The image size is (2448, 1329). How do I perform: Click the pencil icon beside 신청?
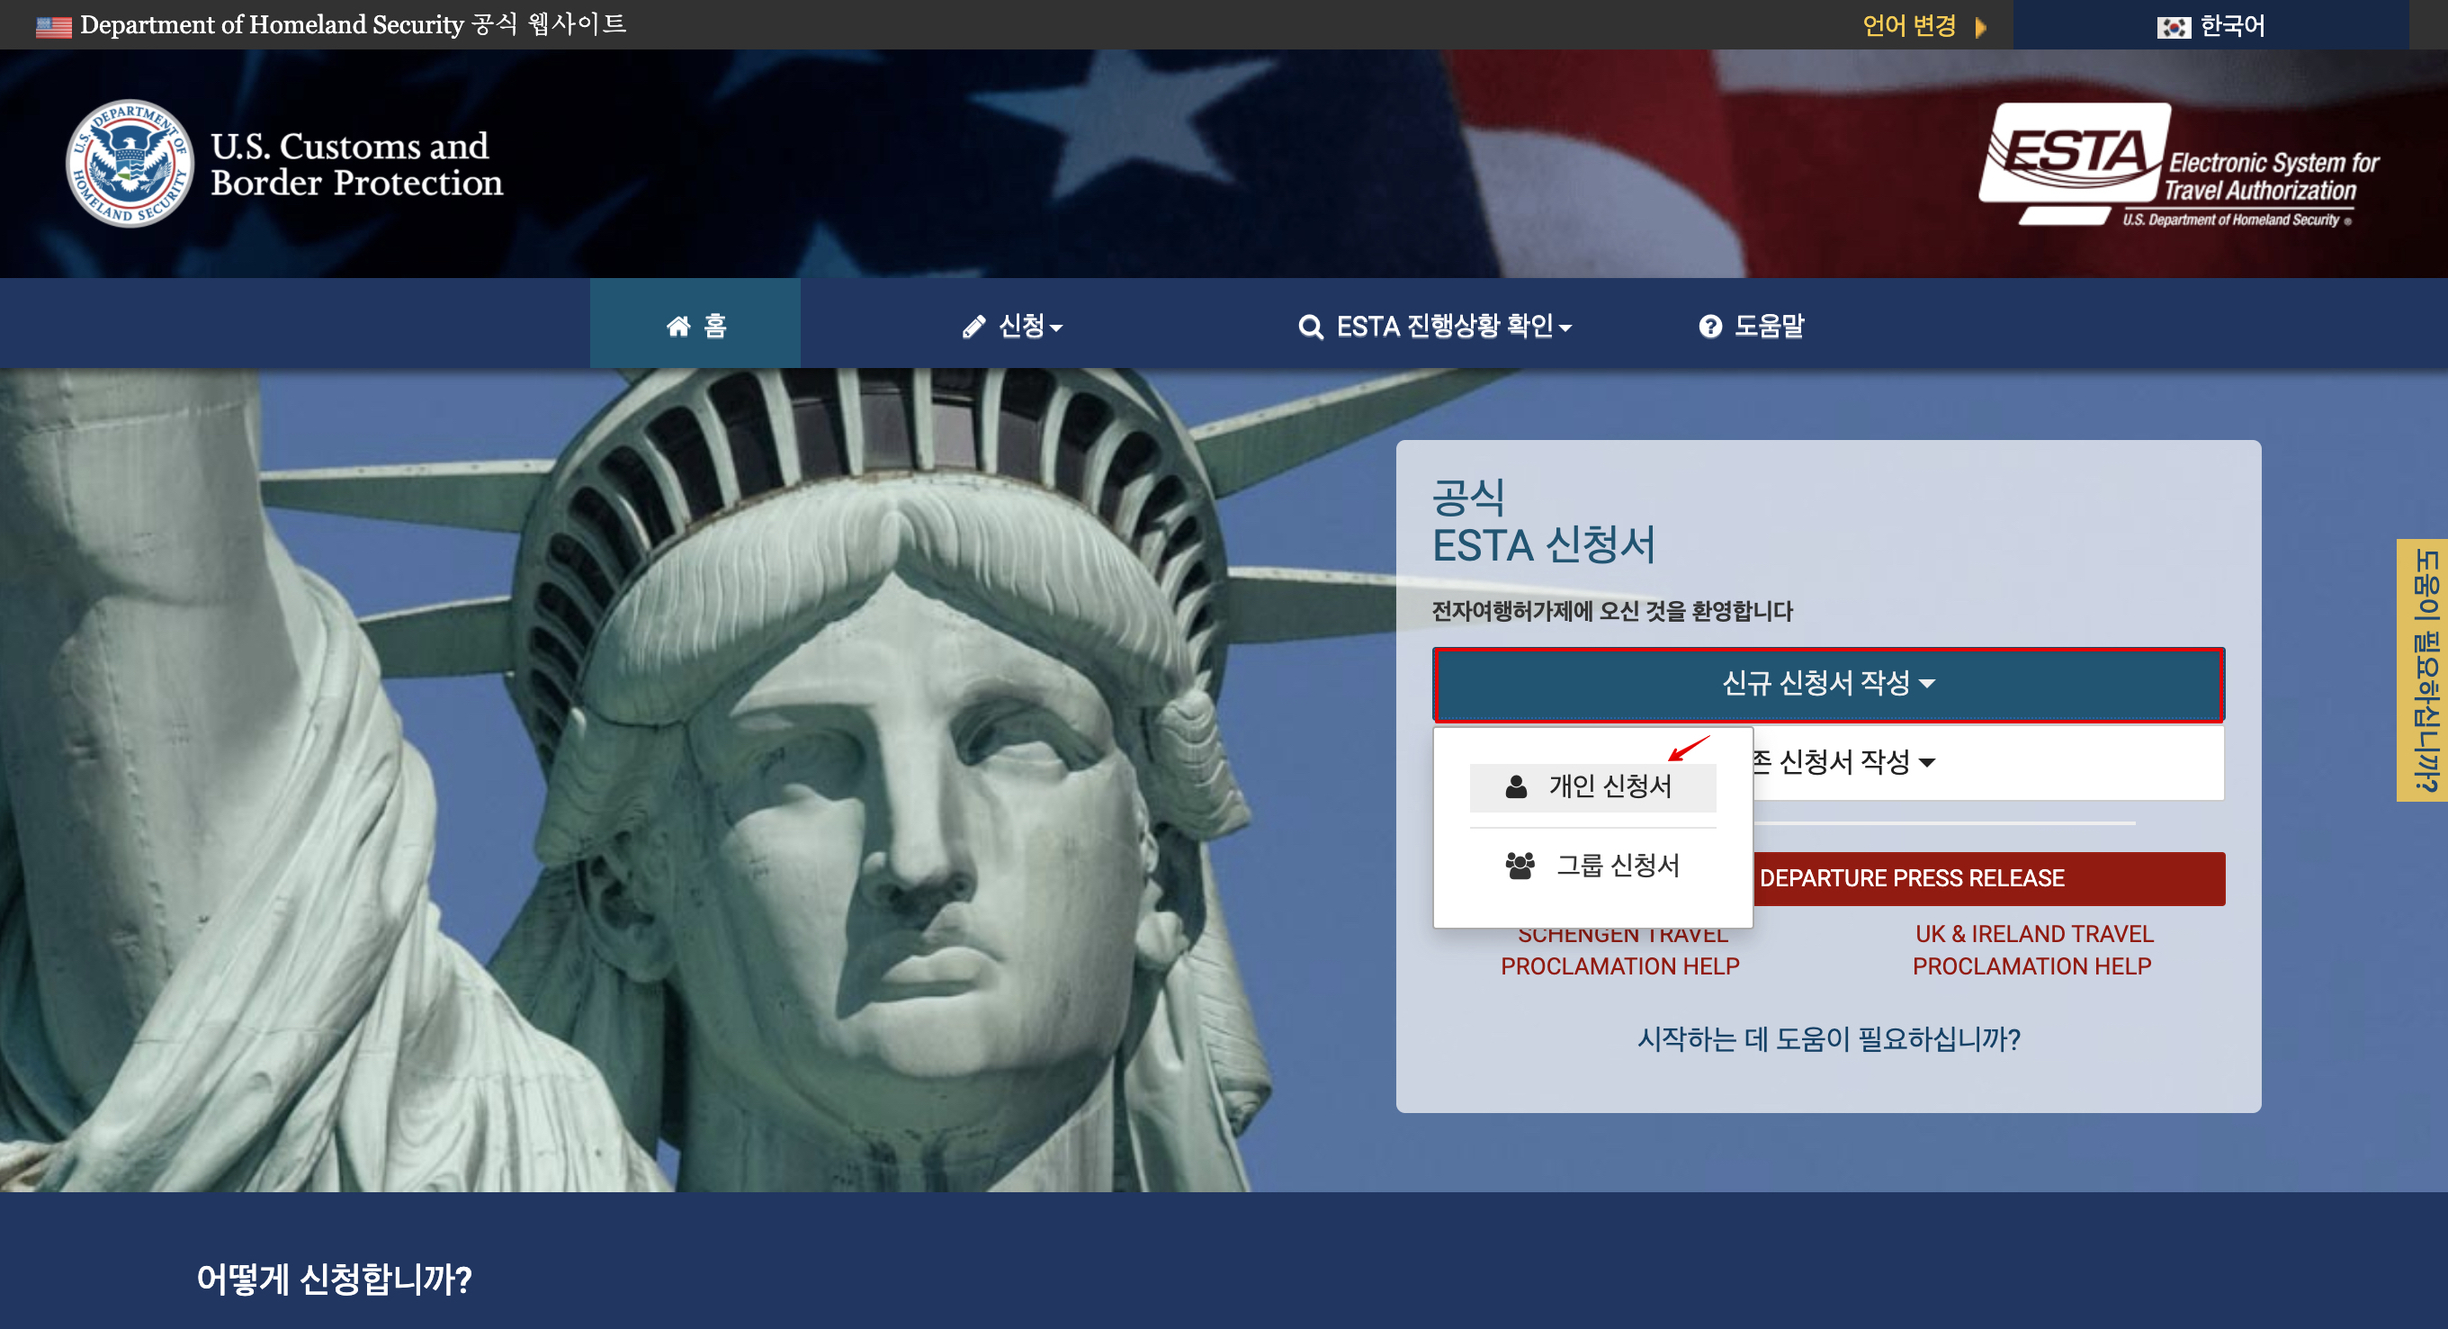point(974,326)
